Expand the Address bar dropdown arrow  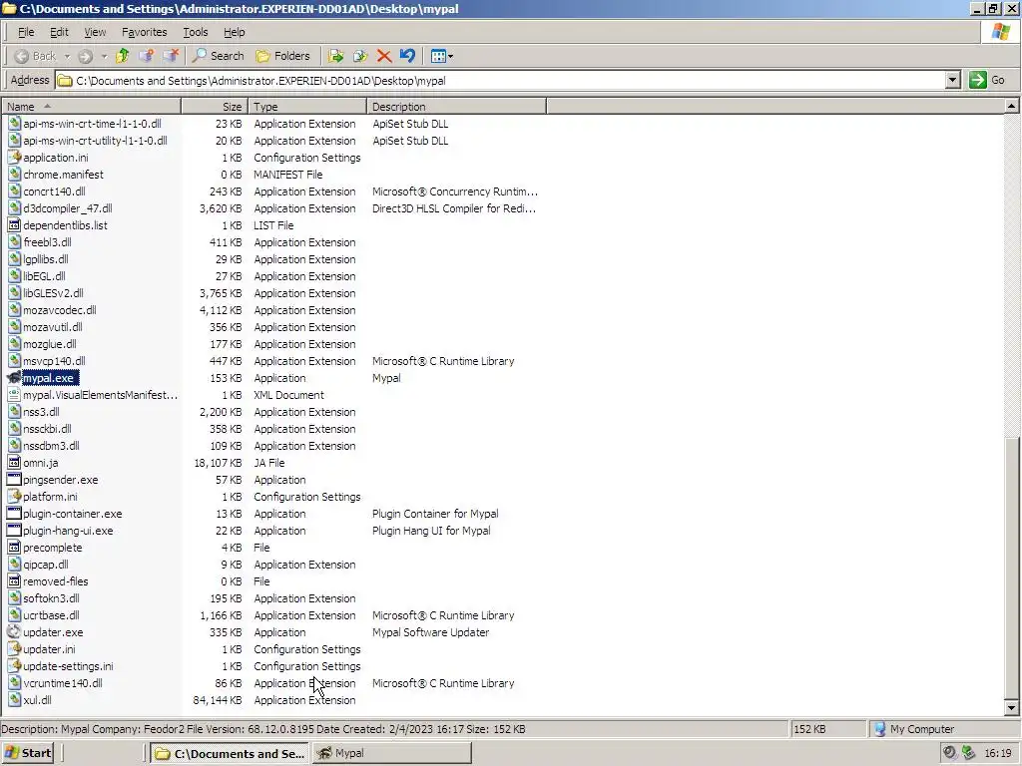(x=953, y=80)
